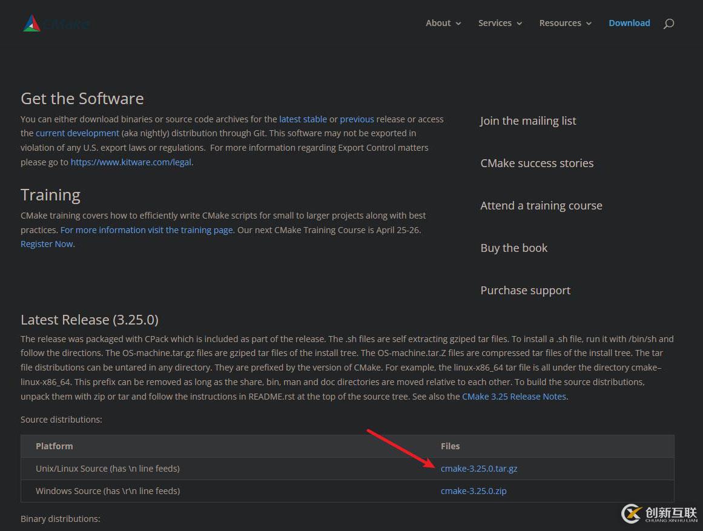Open Join the mailing list
Image resolution: width=703 pixels, height=531 pixels.
pyautogui.click(x=528, y=121)
